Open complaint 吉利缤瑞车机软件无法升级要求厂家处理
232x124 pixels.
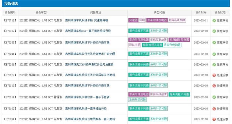click(90, 54)
